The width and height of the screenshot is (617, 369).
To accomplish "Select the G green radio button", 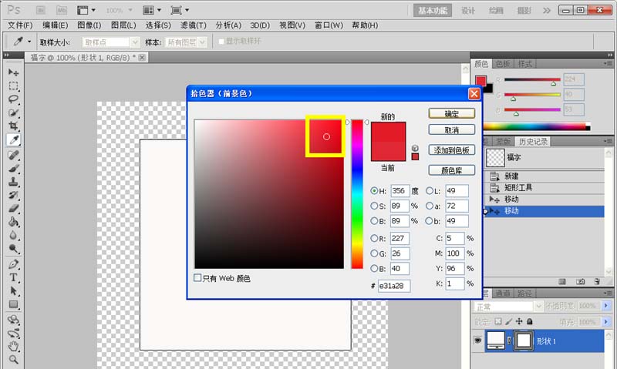I will tap(374, 253).
